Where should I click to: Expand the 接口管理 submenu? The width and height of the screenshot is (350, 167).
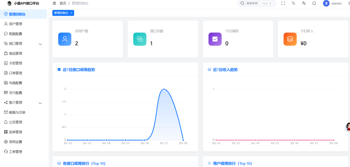coord(40,44)
